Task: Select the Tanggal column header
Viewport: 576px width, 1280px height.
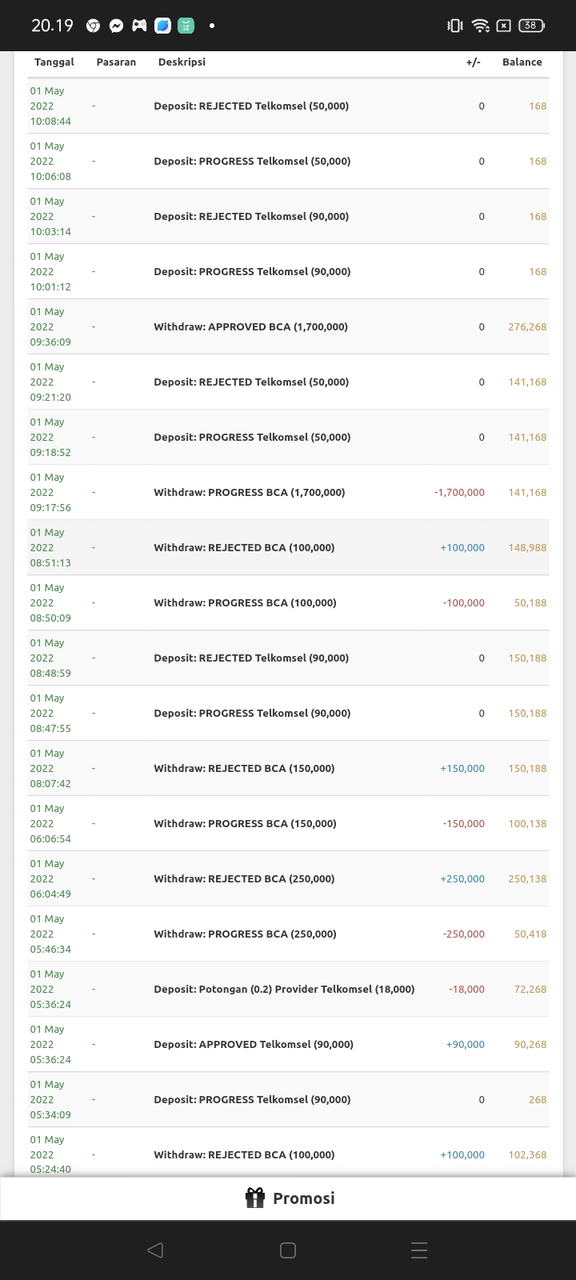Action: click(x=54, y=62)
